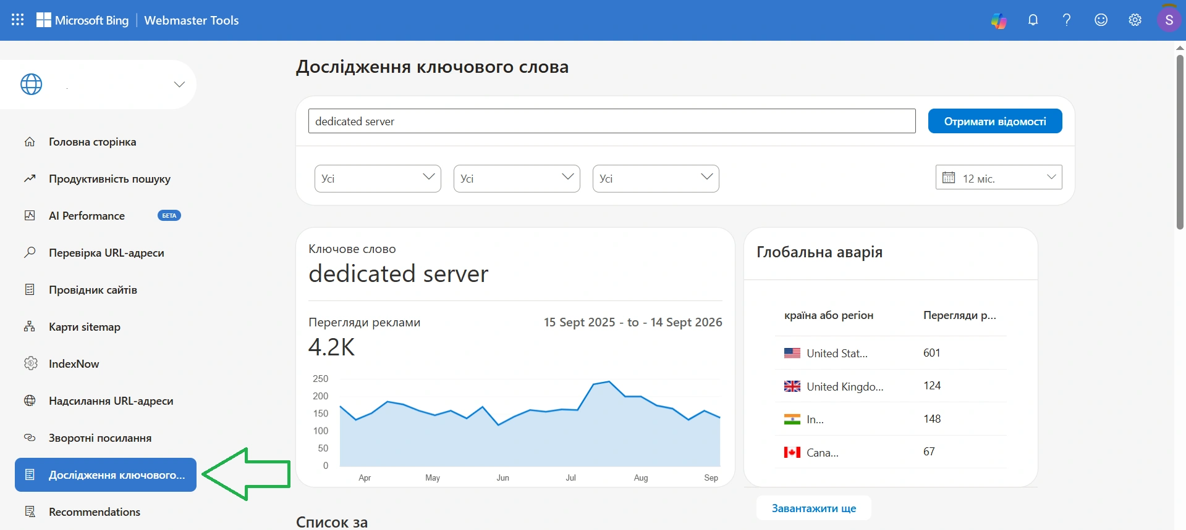
Task: Open help question mark icon
Action: coord(1067,20)
